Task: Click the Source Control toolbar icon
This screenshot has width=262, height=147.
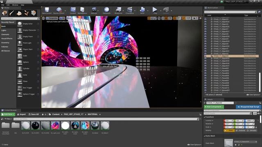Action: coord(59,11)
